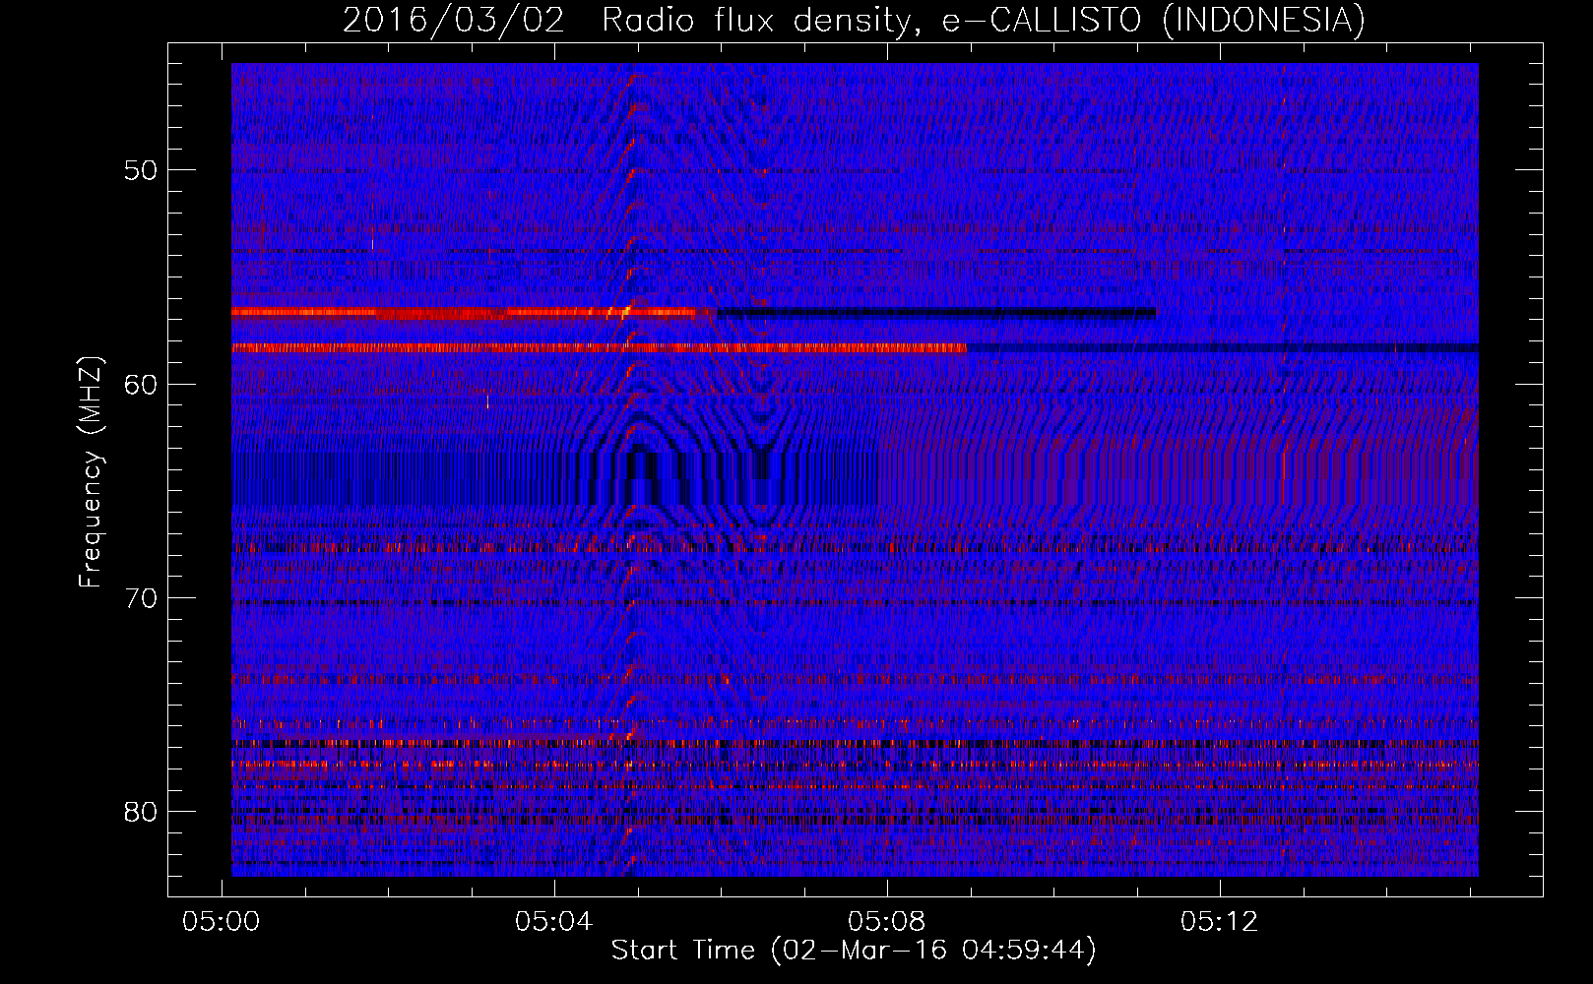1593x984 pixels.
Task: Click the 60 frequency tick label
Action: pos(141,385)
